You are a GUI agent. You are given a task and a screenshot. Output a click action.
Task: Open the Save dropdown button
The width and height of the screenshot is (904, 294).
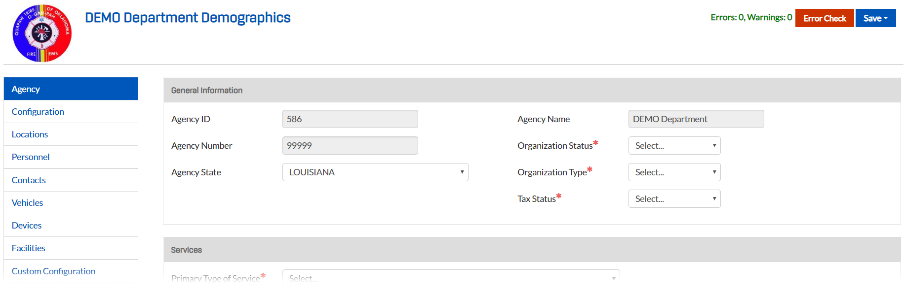pyautogui.click(x=875, y=18)
